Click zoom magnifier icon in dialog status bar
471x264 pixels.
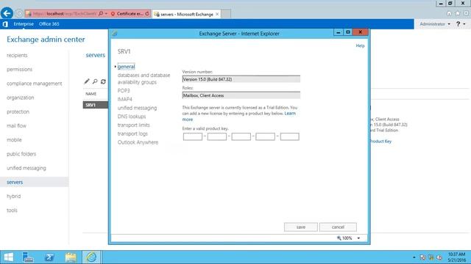click(339, 238)
